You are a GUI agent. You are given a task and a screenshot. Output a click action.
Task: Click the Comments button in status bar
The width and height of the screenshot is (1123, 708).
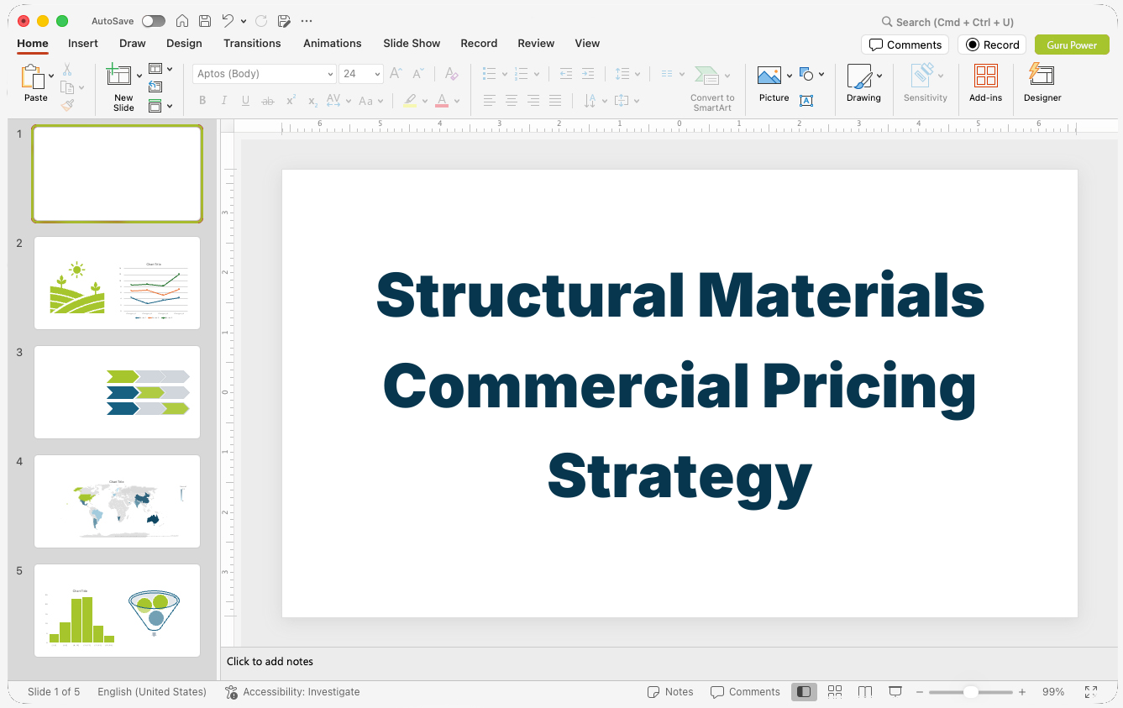(x=745, y=692)
